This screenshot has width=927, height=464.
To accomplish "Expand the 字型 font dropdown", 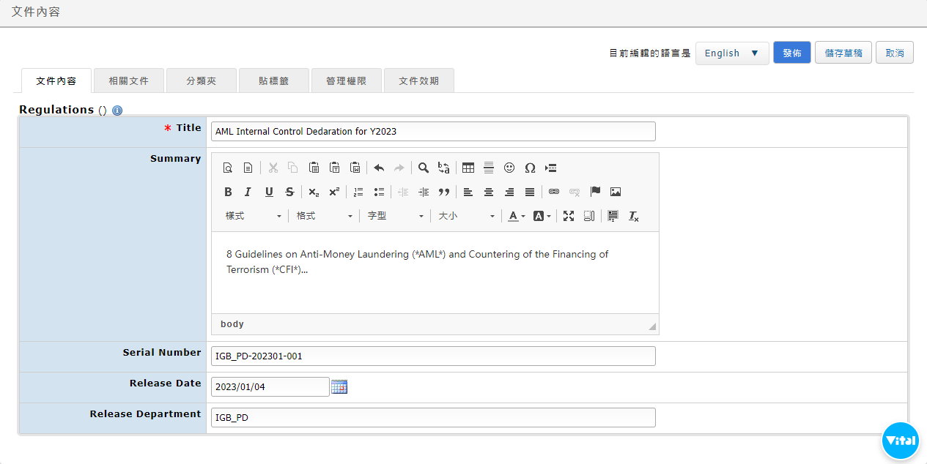I will click(395, 216).
